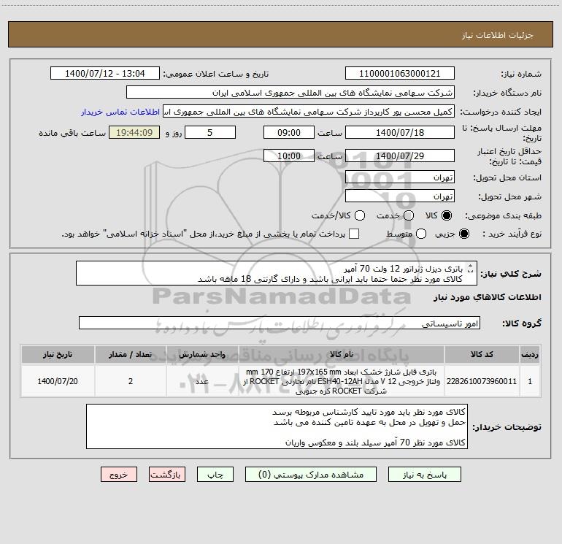Screen dimensions: 562x544
Task: Click the ردیف column header
Action: pos(530,354)
